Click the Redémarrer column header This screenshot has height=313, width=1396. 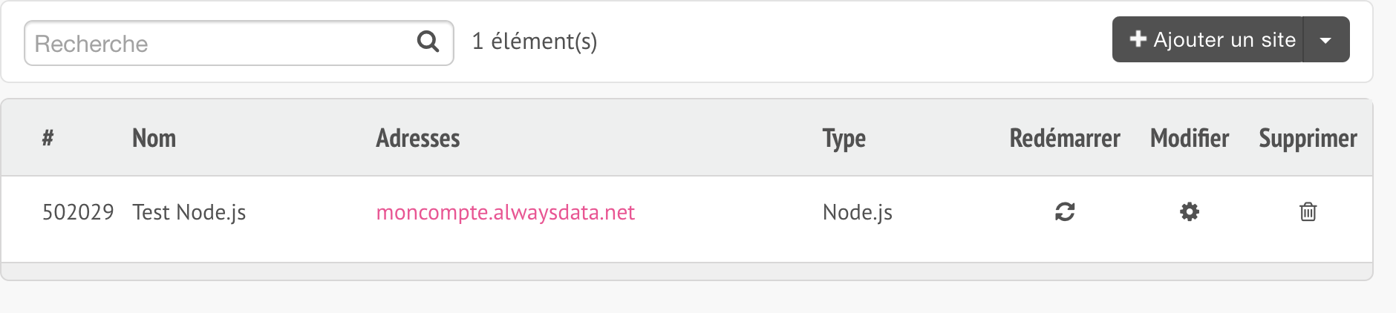[1065, 139]
